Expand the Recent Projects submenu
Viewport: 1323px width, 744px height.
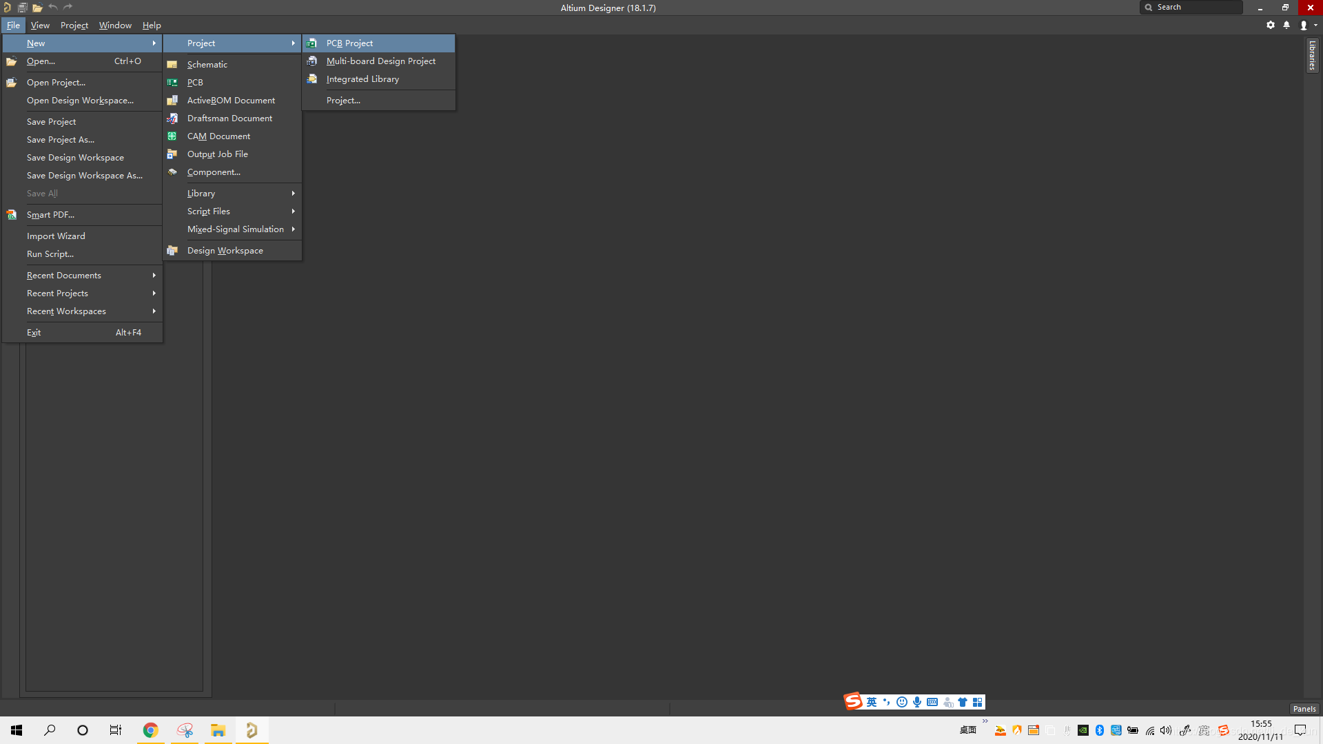(x=83, y=293)
